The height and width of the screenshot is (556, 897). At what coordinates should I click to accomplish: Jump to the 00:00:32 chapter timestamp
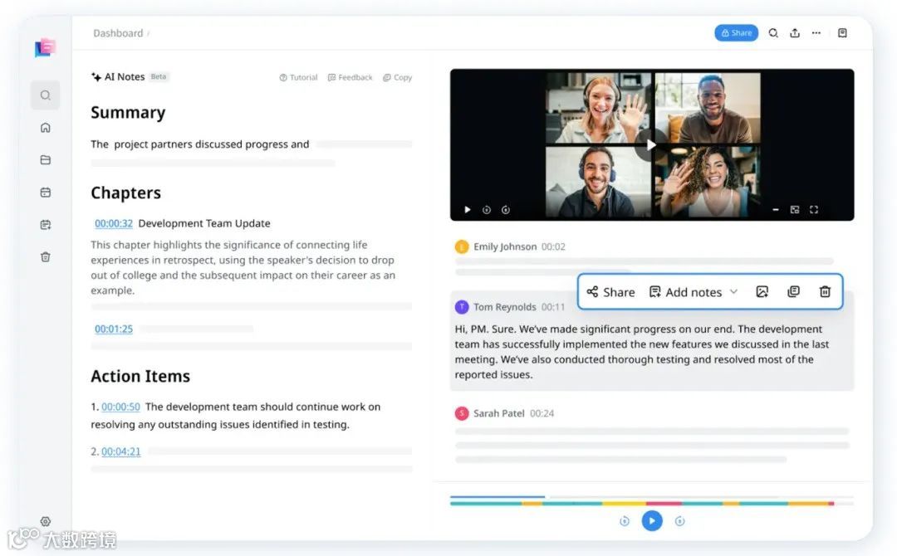pos(113,223)
